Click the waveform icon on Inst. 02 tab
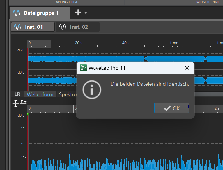Screen dimensions: 223x170 (63, 27)
